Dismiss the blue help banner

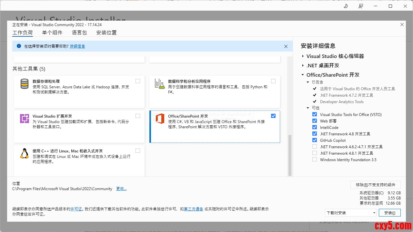(x=286, y=46)
